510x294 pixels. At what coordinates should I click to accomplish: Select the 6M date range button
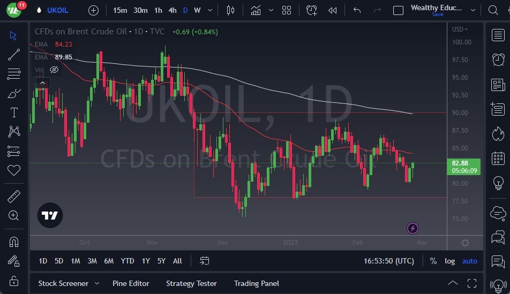[109, 261]
